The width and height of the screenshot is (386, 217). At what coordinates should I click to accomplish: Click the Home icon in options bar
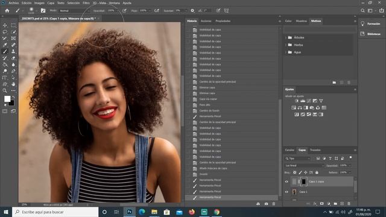pos(7,11)
